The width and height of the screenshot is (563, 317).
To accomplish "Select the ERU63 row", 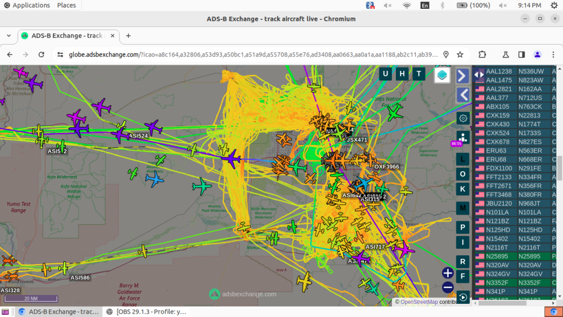I will click(514, 151).
